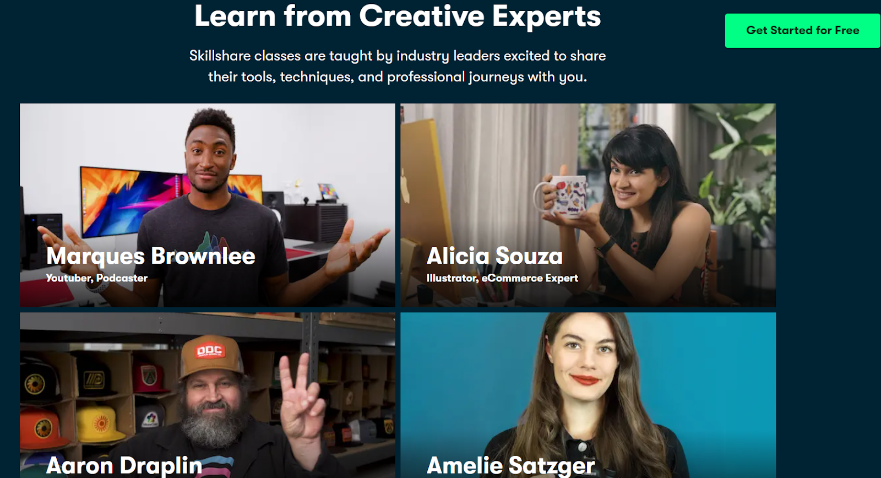The image size is (881, 478).
Task: Click the Marques Brownlee name text
Action: click(x=151, y=256)
